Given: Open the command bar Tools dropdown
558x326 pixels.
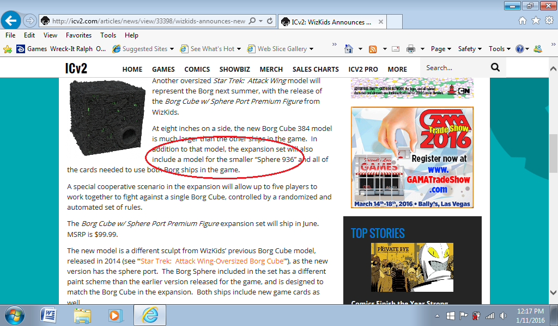Looking at the screenshot, I should (500, 49).
